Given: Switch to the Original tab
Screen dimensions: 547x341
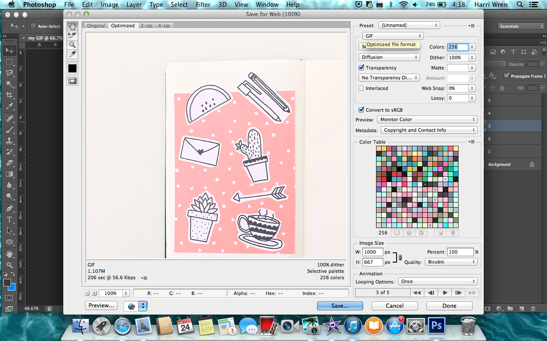Looking at the screenshot, I should click(96, 26).
